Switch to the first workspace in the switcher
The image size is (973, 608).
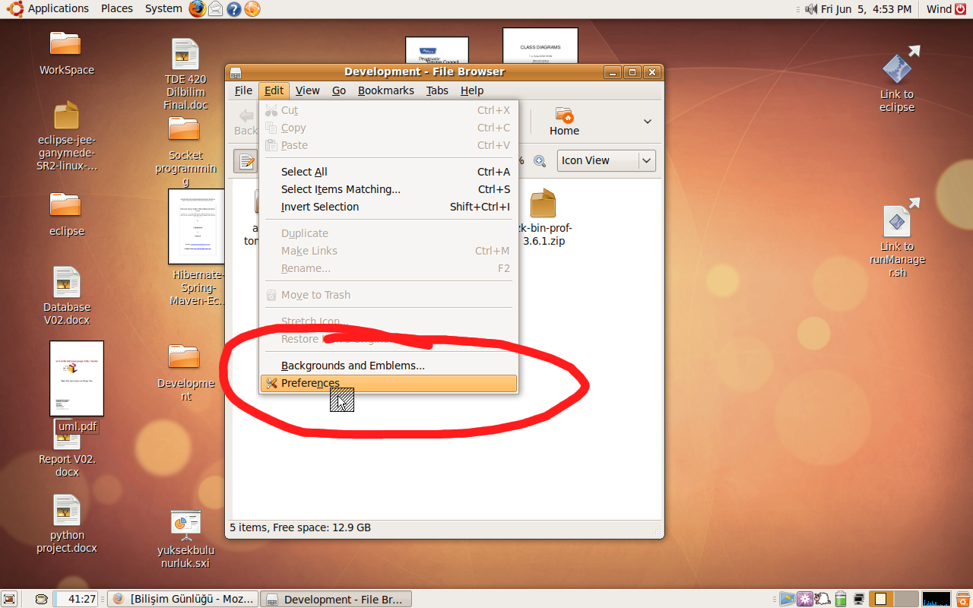point(882,599)
